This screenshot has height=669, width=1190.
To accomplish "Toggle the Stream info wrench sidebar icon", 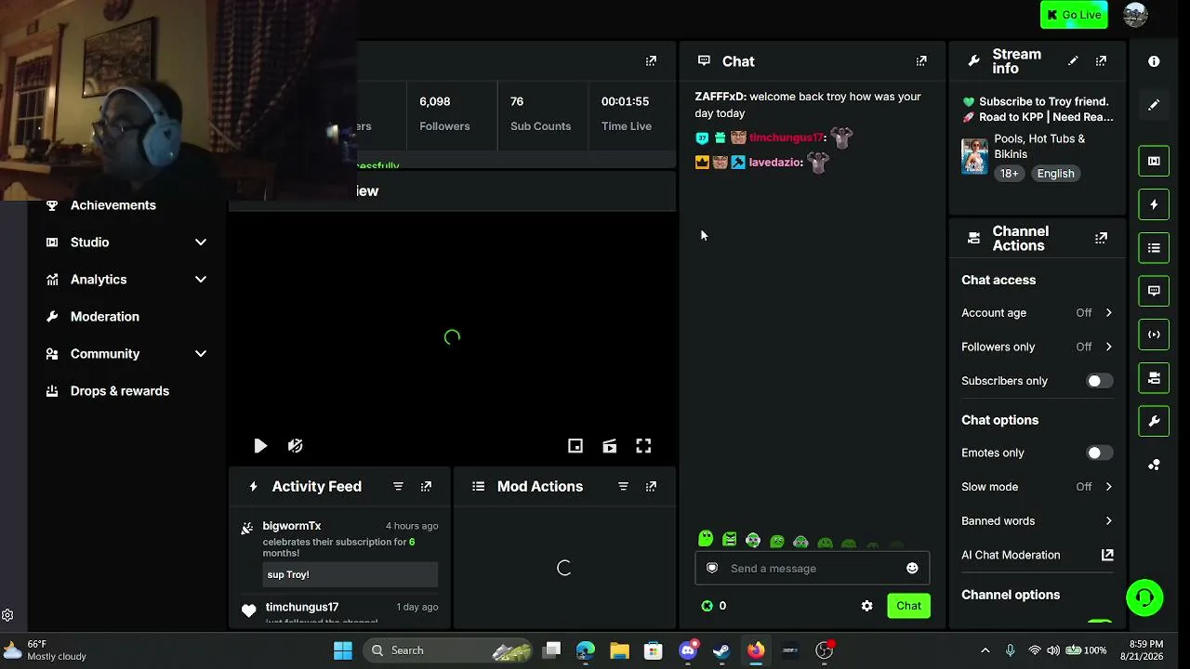I will [x=1154, y=421].
